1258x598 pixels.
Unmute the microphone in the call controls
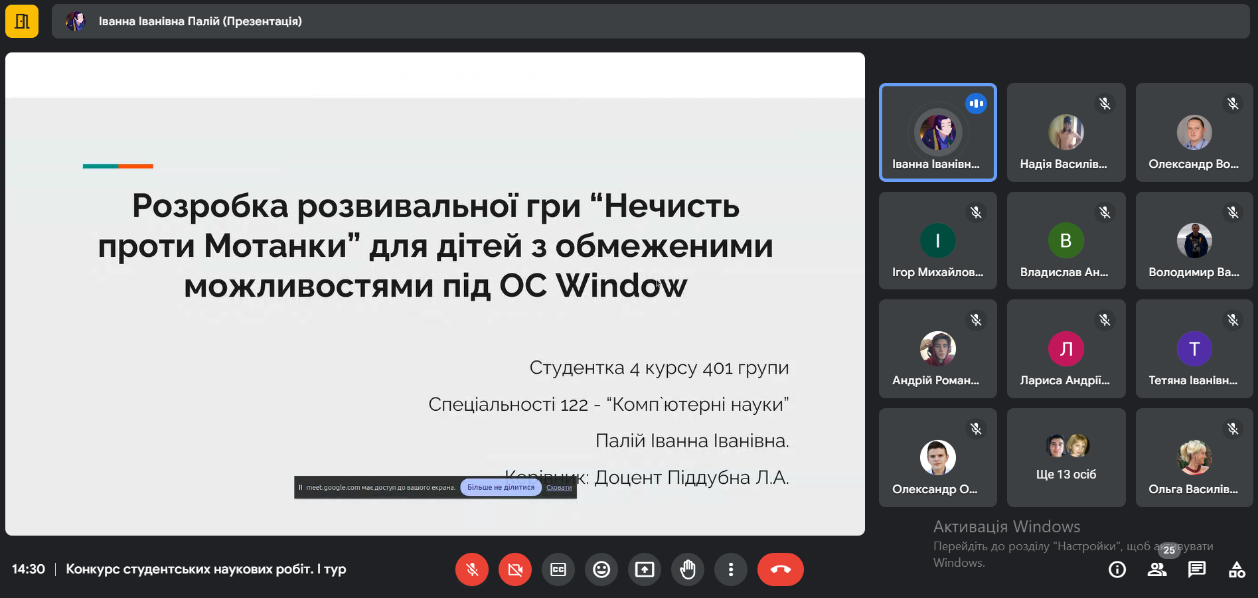pyautogui.click(x=472, y=569)
